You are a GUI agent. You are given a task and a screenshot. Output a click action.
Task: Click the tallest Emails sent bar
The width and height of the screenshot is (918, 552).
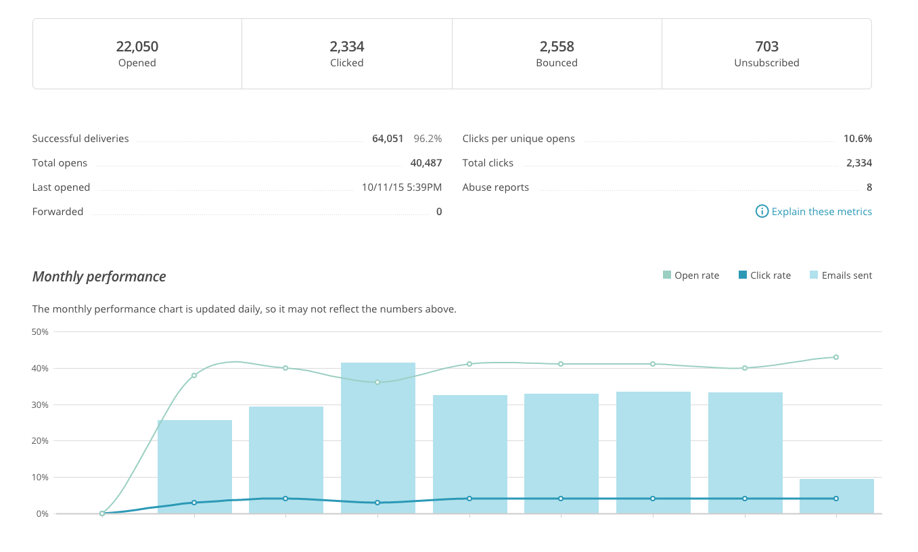378,440
